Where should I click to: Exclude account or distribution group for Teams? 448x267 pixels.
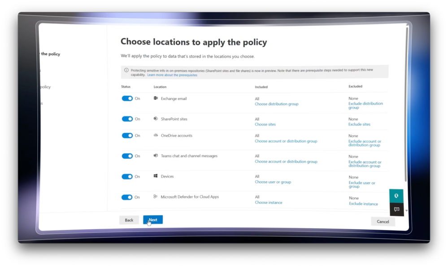(x=365, y=164)
